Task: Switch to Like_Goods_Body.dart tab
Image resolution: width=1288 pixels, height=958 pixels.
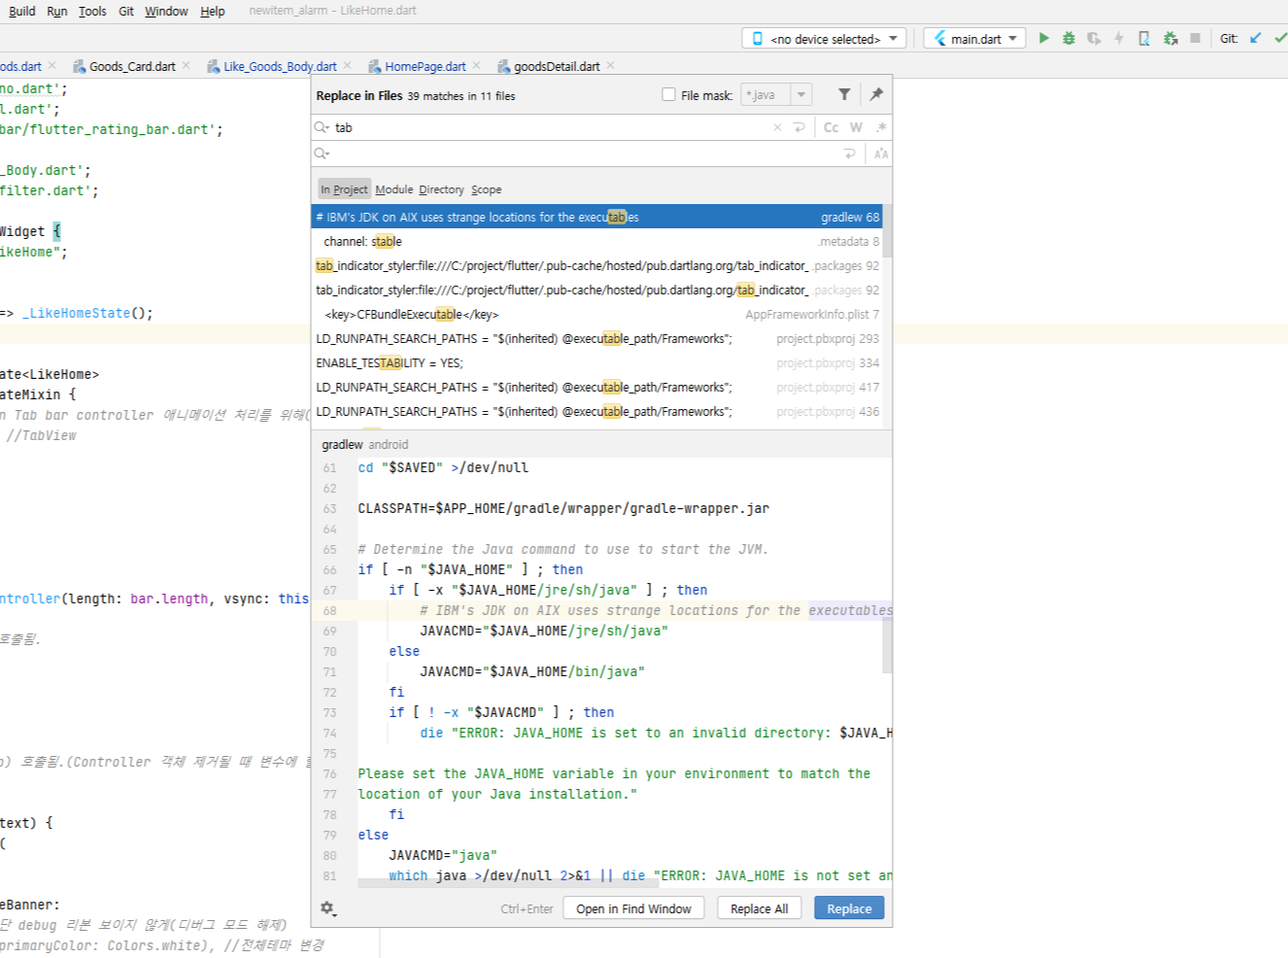Action: click(280, 66)
